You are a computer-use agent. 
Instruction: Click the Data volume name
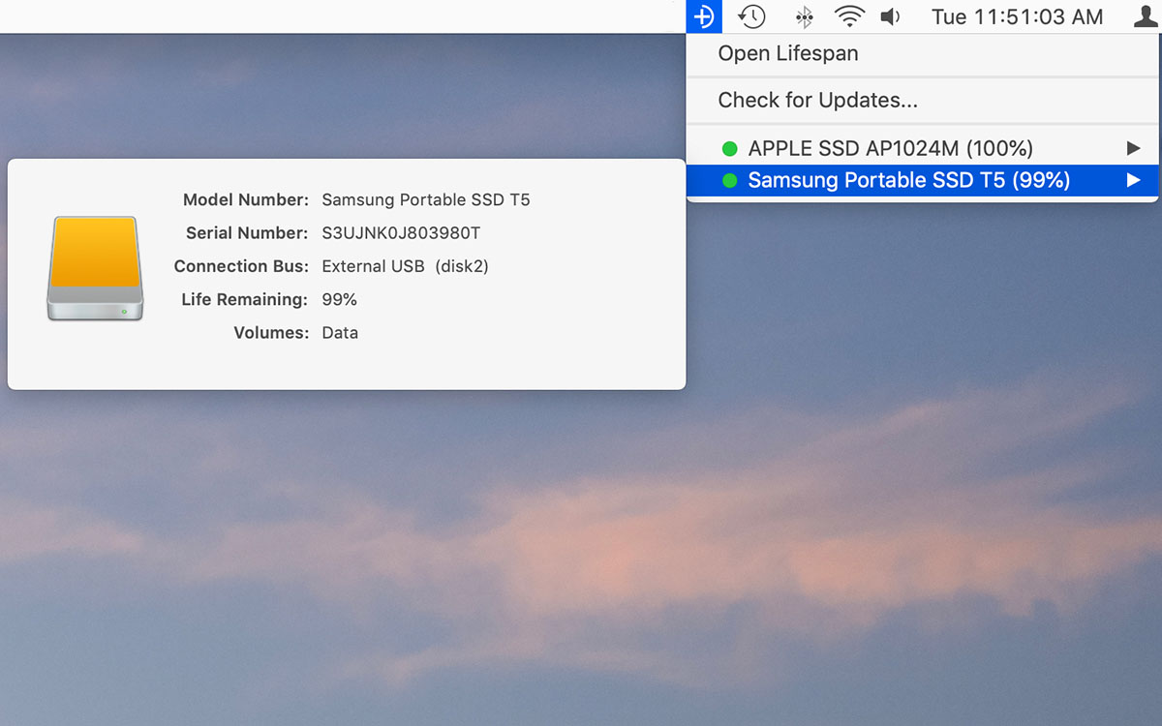pos(340,332)
